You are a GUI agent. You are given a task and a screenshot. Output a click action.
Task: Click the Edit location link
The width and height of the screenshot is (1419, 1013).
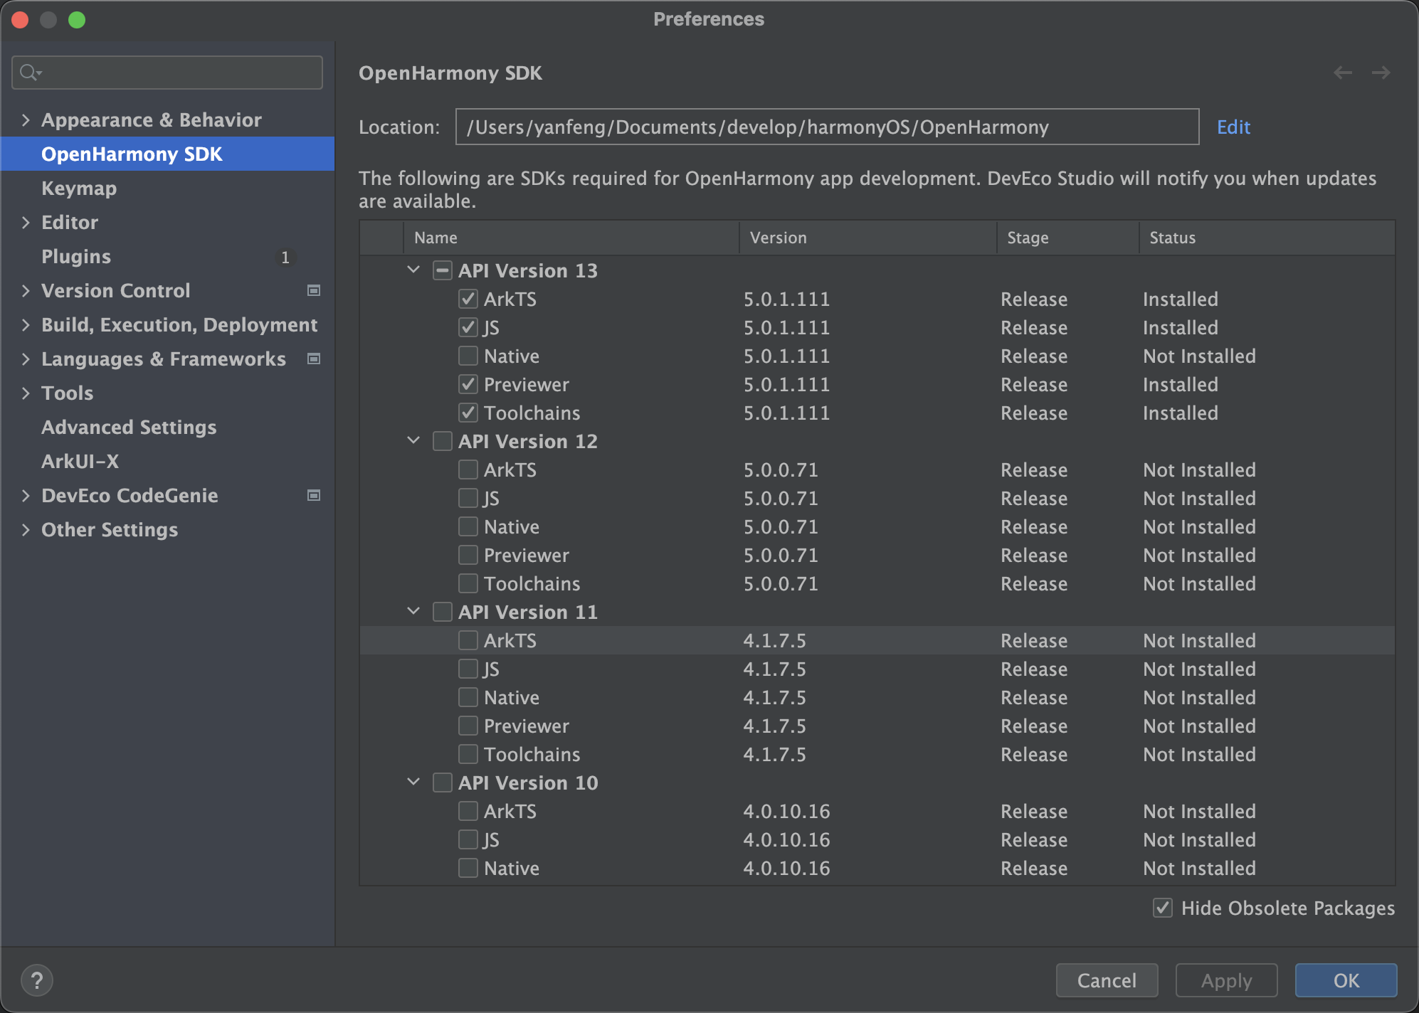point(1233,127)
